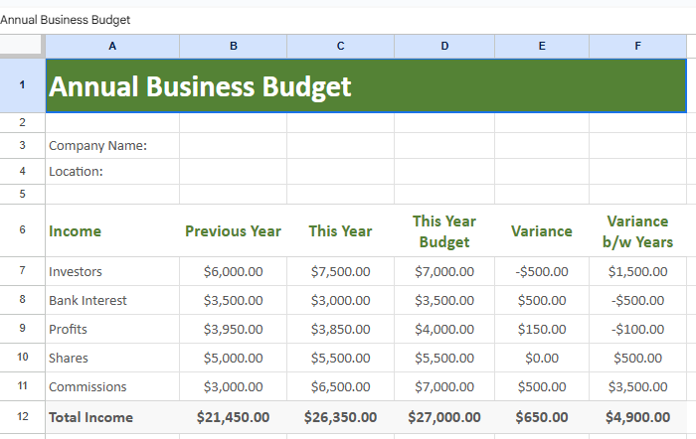Select all cells using the corner box
The height and width of the screenshot is (439, 696).
coord(21,46)
